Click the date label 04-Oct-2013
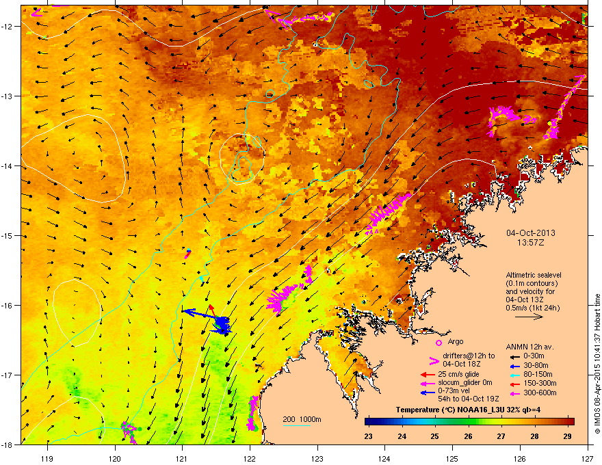The image size is (602, 465). [531, 233]
